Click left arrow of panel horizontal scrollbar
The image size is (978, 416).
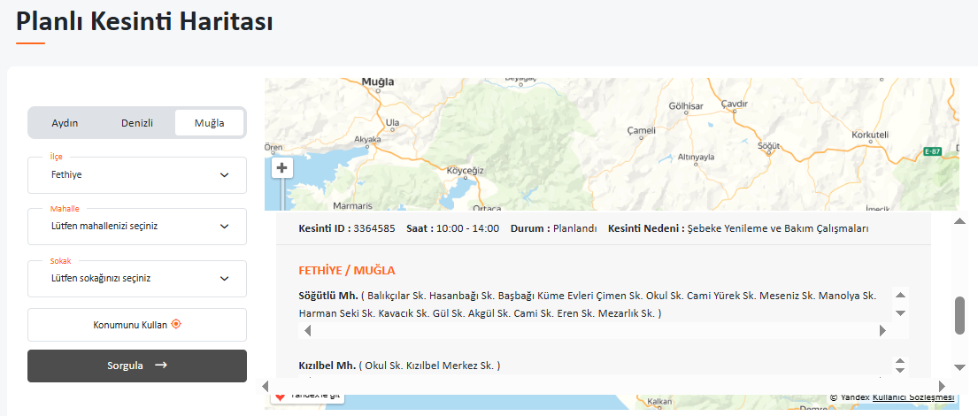pos(266,385)
